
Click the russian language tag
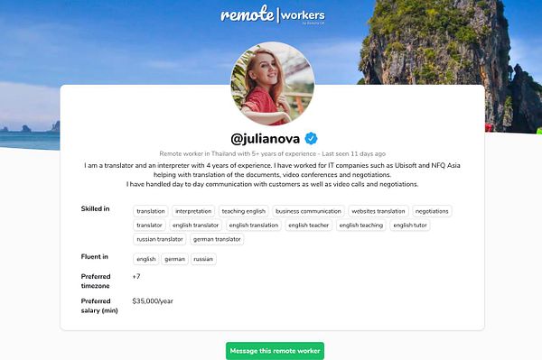203,259
